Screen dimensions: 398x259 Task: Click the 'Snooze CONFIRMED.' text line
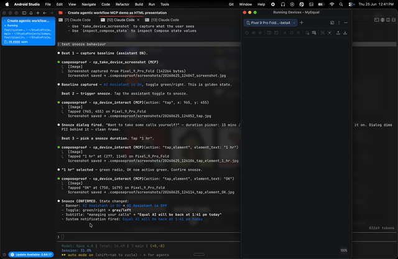[79, 201]
